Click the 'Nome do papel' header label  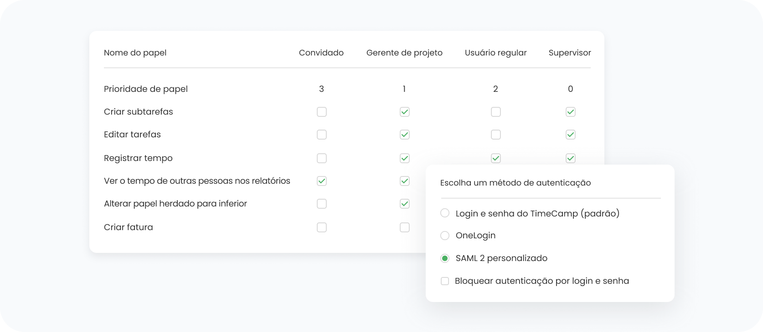135,53
